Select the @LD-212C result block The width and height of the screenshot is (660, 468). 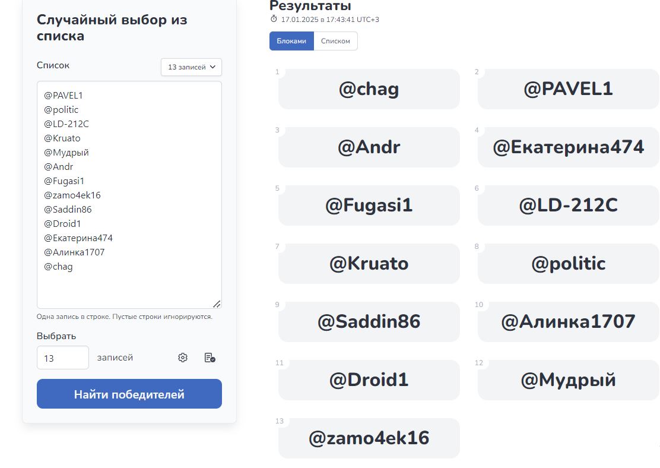[568, 205]
